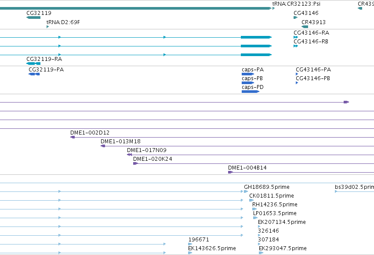
Task: Select the DME1-002D12 clone label
Action: click(90, 132)
